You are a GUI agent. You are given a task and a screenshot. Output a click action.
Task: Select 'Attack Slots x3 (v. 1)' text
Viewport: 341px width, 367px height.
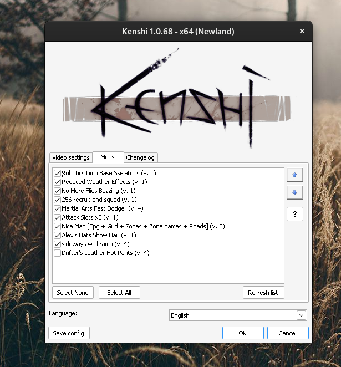click(90, 217)
